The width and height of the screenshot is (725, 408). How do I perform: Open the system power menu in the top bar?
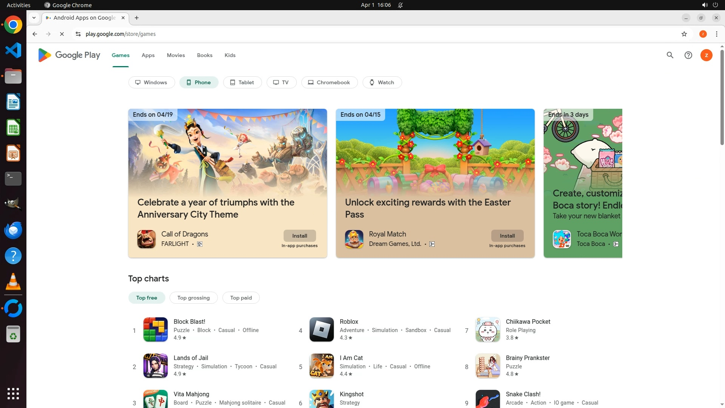[x=715, y=5]
